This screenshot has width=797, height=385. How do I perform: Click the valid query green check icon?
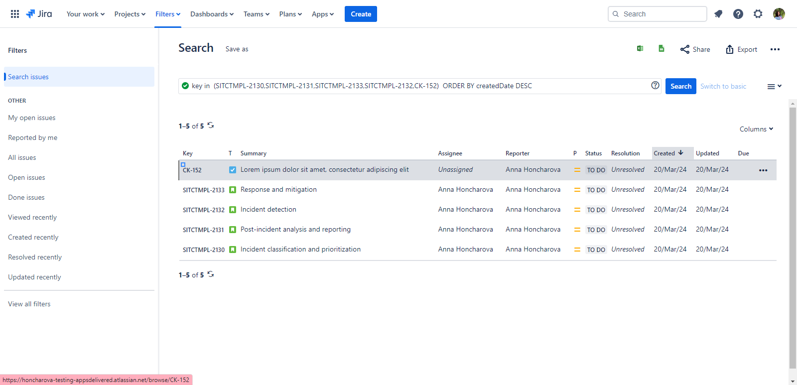[x=185, y=86]
